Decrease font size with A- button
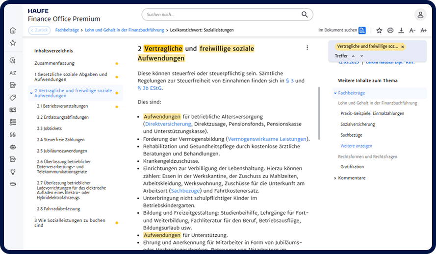436x254 pixels. point(412,30)
